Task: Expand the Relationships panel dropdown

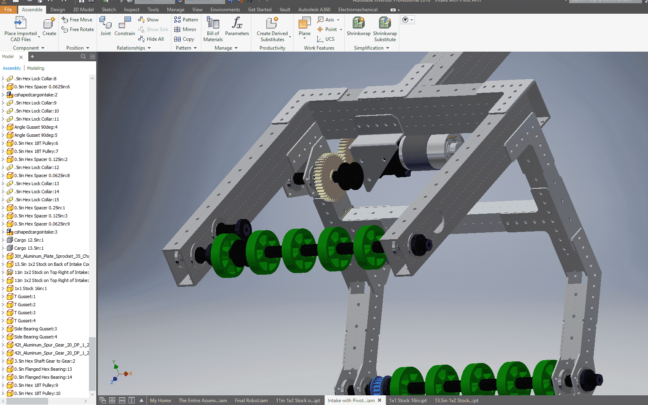Action: point(149,48)
